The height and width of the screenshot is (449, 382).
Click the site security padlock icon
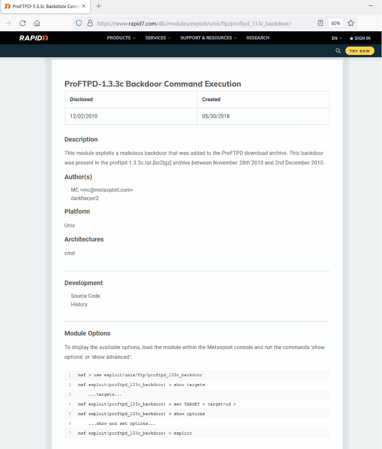[90, 23]
